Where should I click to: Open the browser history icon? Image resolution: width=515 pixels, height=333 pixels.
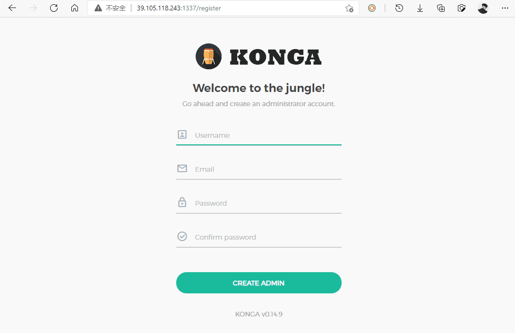399,8
